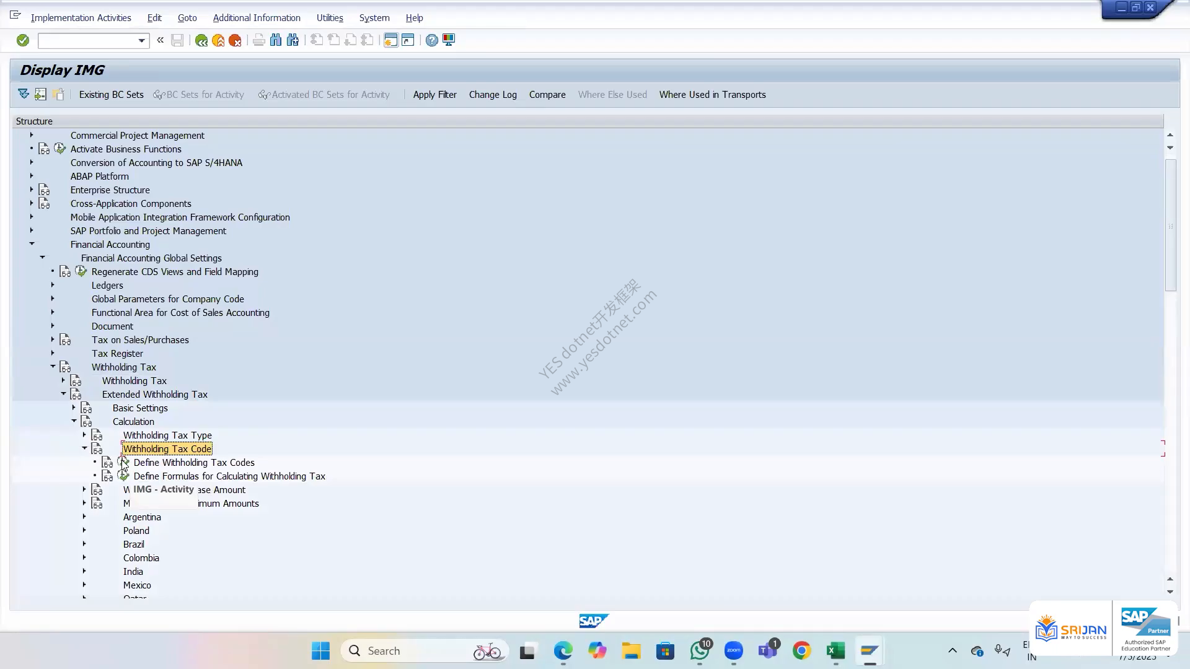Click the Create New Session icon
Screen dimensions: 1190x669
[390, 40]
